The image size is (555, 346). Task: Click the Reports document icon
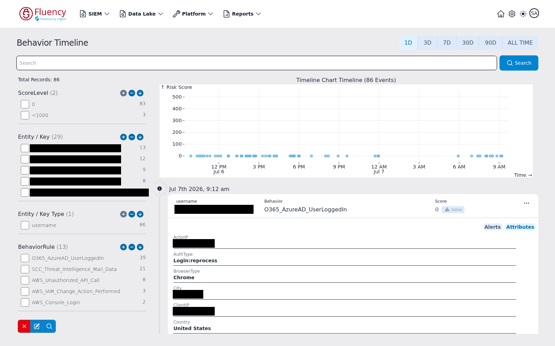click(227, 14)
